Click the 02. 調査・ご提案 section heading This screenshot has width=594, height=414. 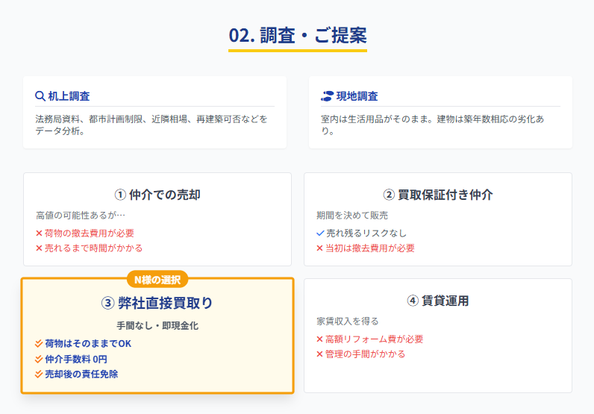coord(297,35)
